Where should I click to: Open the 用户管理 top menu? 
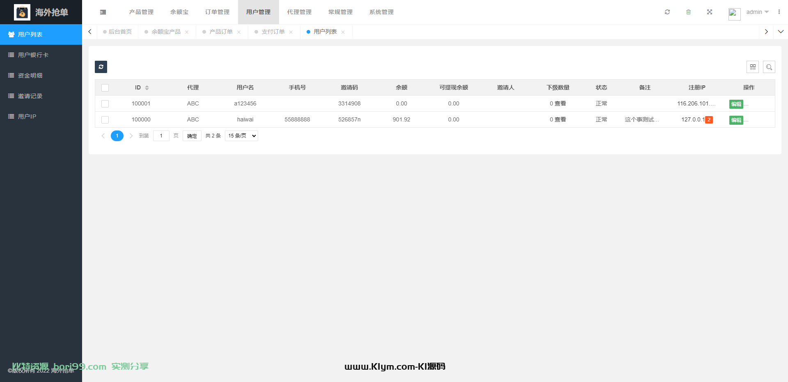tap(258, 12)
